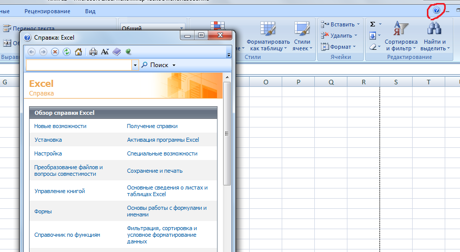
Task: Open Активация программы Excel topic
Action: pos(163,140)
